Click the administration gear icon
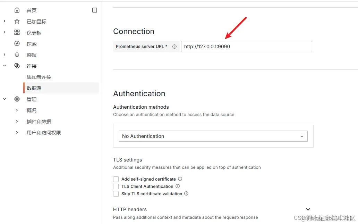The image size is (358, 224). pyautogui.click(x=17, y=99)
